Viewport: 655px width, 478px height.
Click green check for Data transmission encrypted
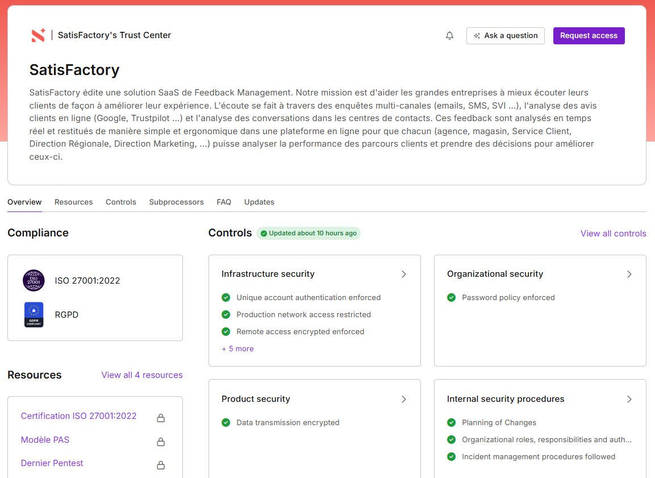226,422
